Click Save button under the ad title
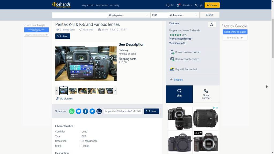The image size is (274, 154). coord(63,36)
